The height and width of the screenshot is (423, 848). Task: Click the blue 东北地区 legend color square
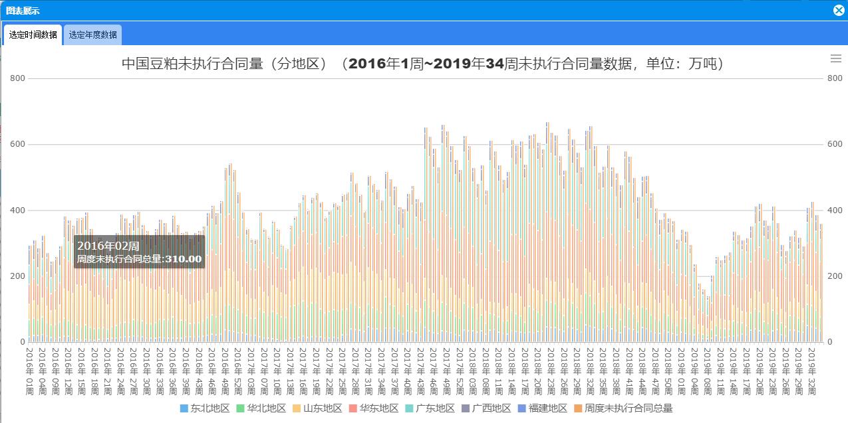[184, 408]
